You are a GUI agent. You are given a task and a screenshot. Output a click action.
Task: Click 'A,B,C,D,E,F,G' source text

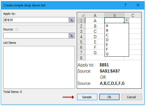[112, 83]
